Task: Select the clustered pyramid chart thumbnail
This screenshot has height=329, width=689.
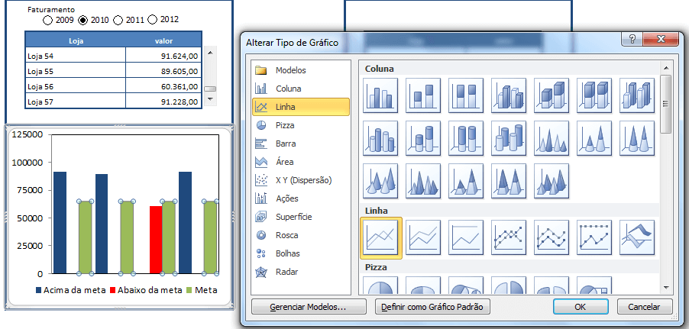Action: (423, 181)
